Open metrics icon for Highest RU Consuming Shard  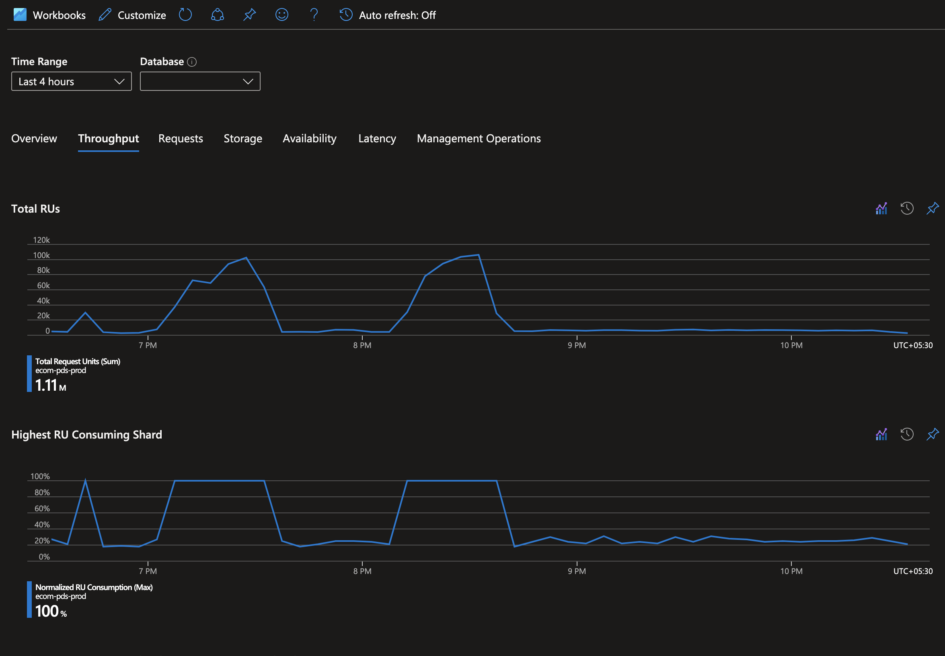click(881, 435)
